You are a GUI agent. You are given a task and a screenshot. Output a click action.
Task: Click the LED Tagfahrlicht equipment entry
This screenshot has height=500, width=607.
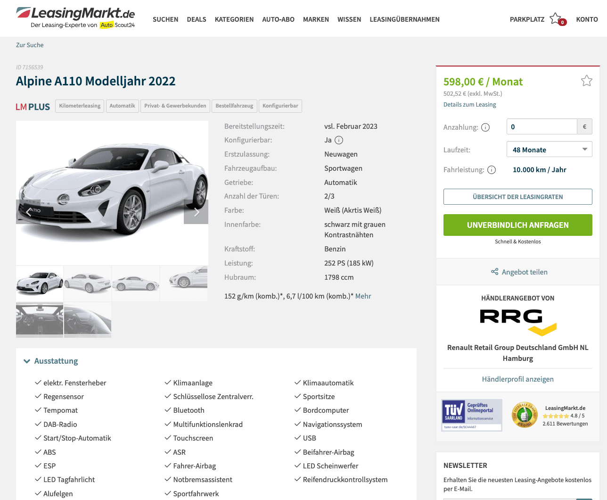click(69, 480)
